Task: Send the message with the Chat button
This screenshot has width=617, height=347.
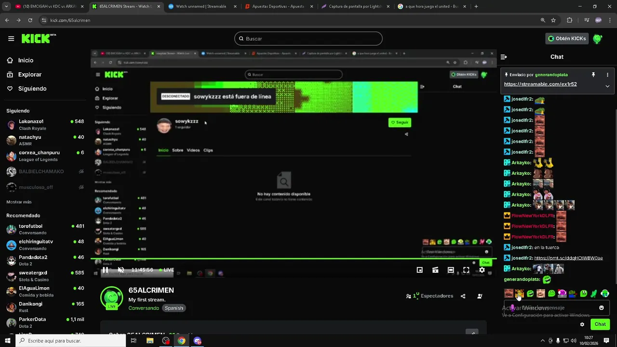Action: pos(600,324)
